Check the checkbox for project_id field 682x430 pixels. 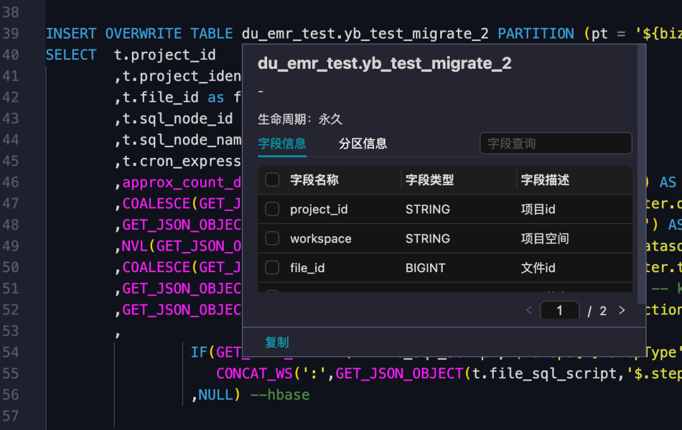pyautogui.click(x=272, y=209)
